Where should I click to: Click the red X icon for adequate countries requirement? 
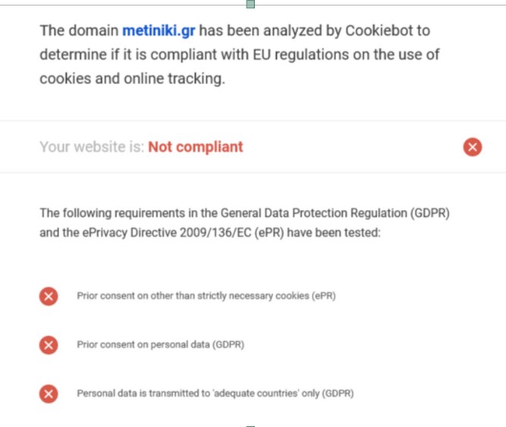click(x=49, y=394)
